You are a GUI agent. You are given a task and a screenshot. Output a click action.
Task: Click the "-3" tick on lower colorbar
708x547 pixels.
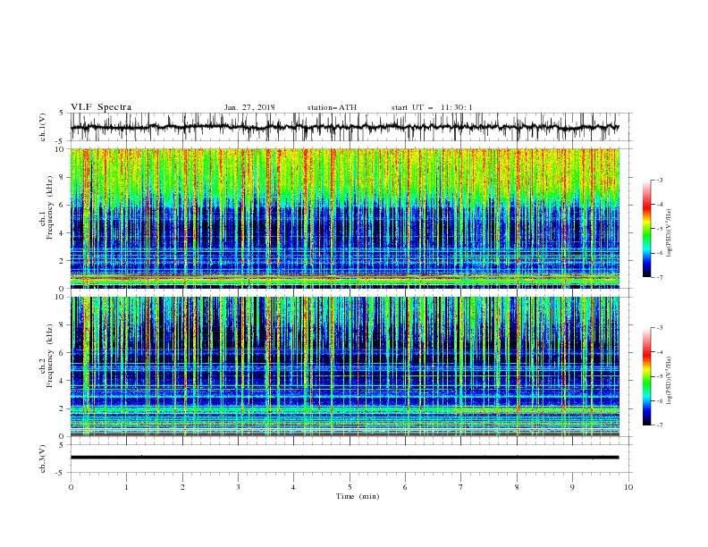click(x=659, y=328)
